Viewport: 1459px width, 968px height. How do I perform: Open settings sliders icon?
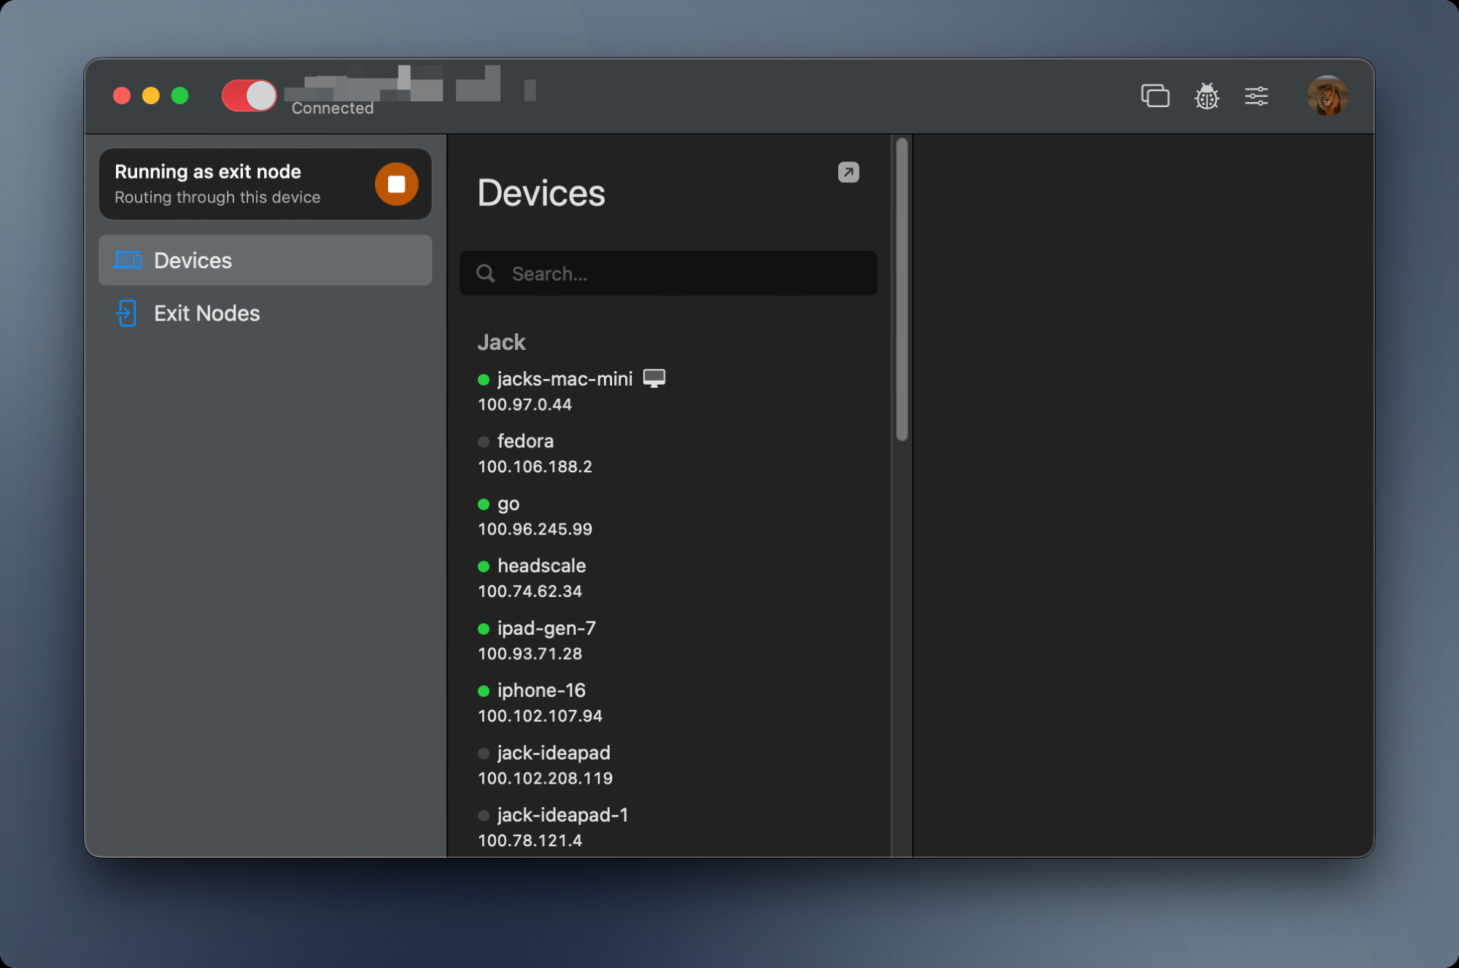(x=1256, y=95)
